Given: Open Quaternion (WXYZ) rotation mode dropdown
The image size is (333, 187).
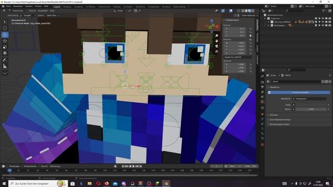Looking at the screenshot, I should (x=238, y=57).
